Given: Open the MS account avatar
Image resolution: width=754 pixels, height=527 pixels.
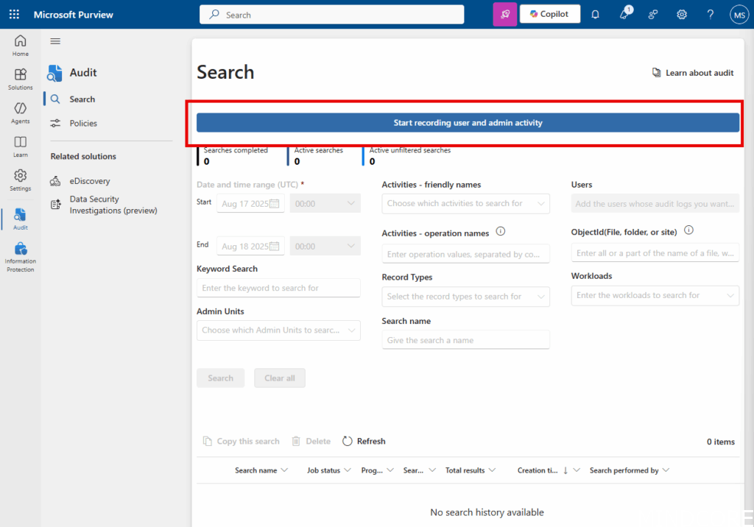Looking at the screenshot, I should point(739,14).
